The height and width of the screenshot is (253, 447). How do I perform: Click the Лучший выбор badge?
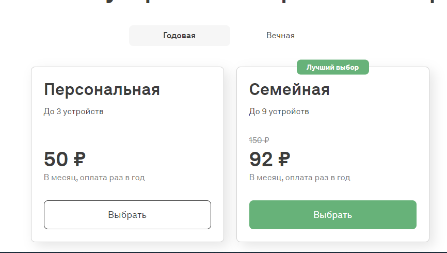coord(332,67)
